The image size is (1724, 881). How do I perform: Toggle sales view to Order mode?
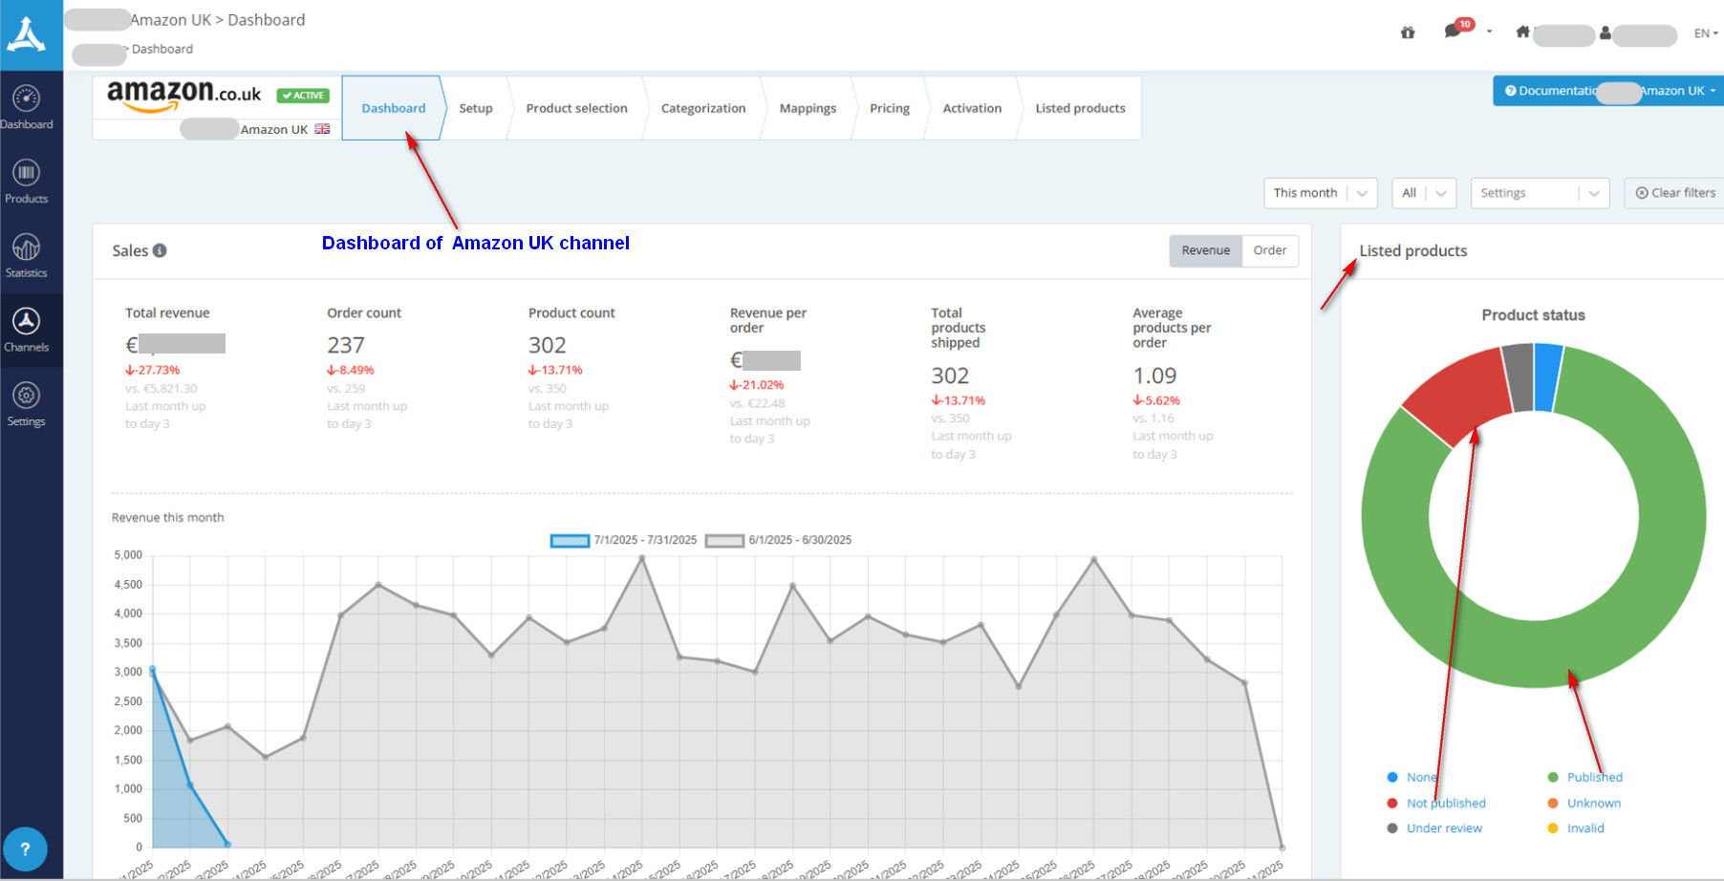tap(1270, 250)
